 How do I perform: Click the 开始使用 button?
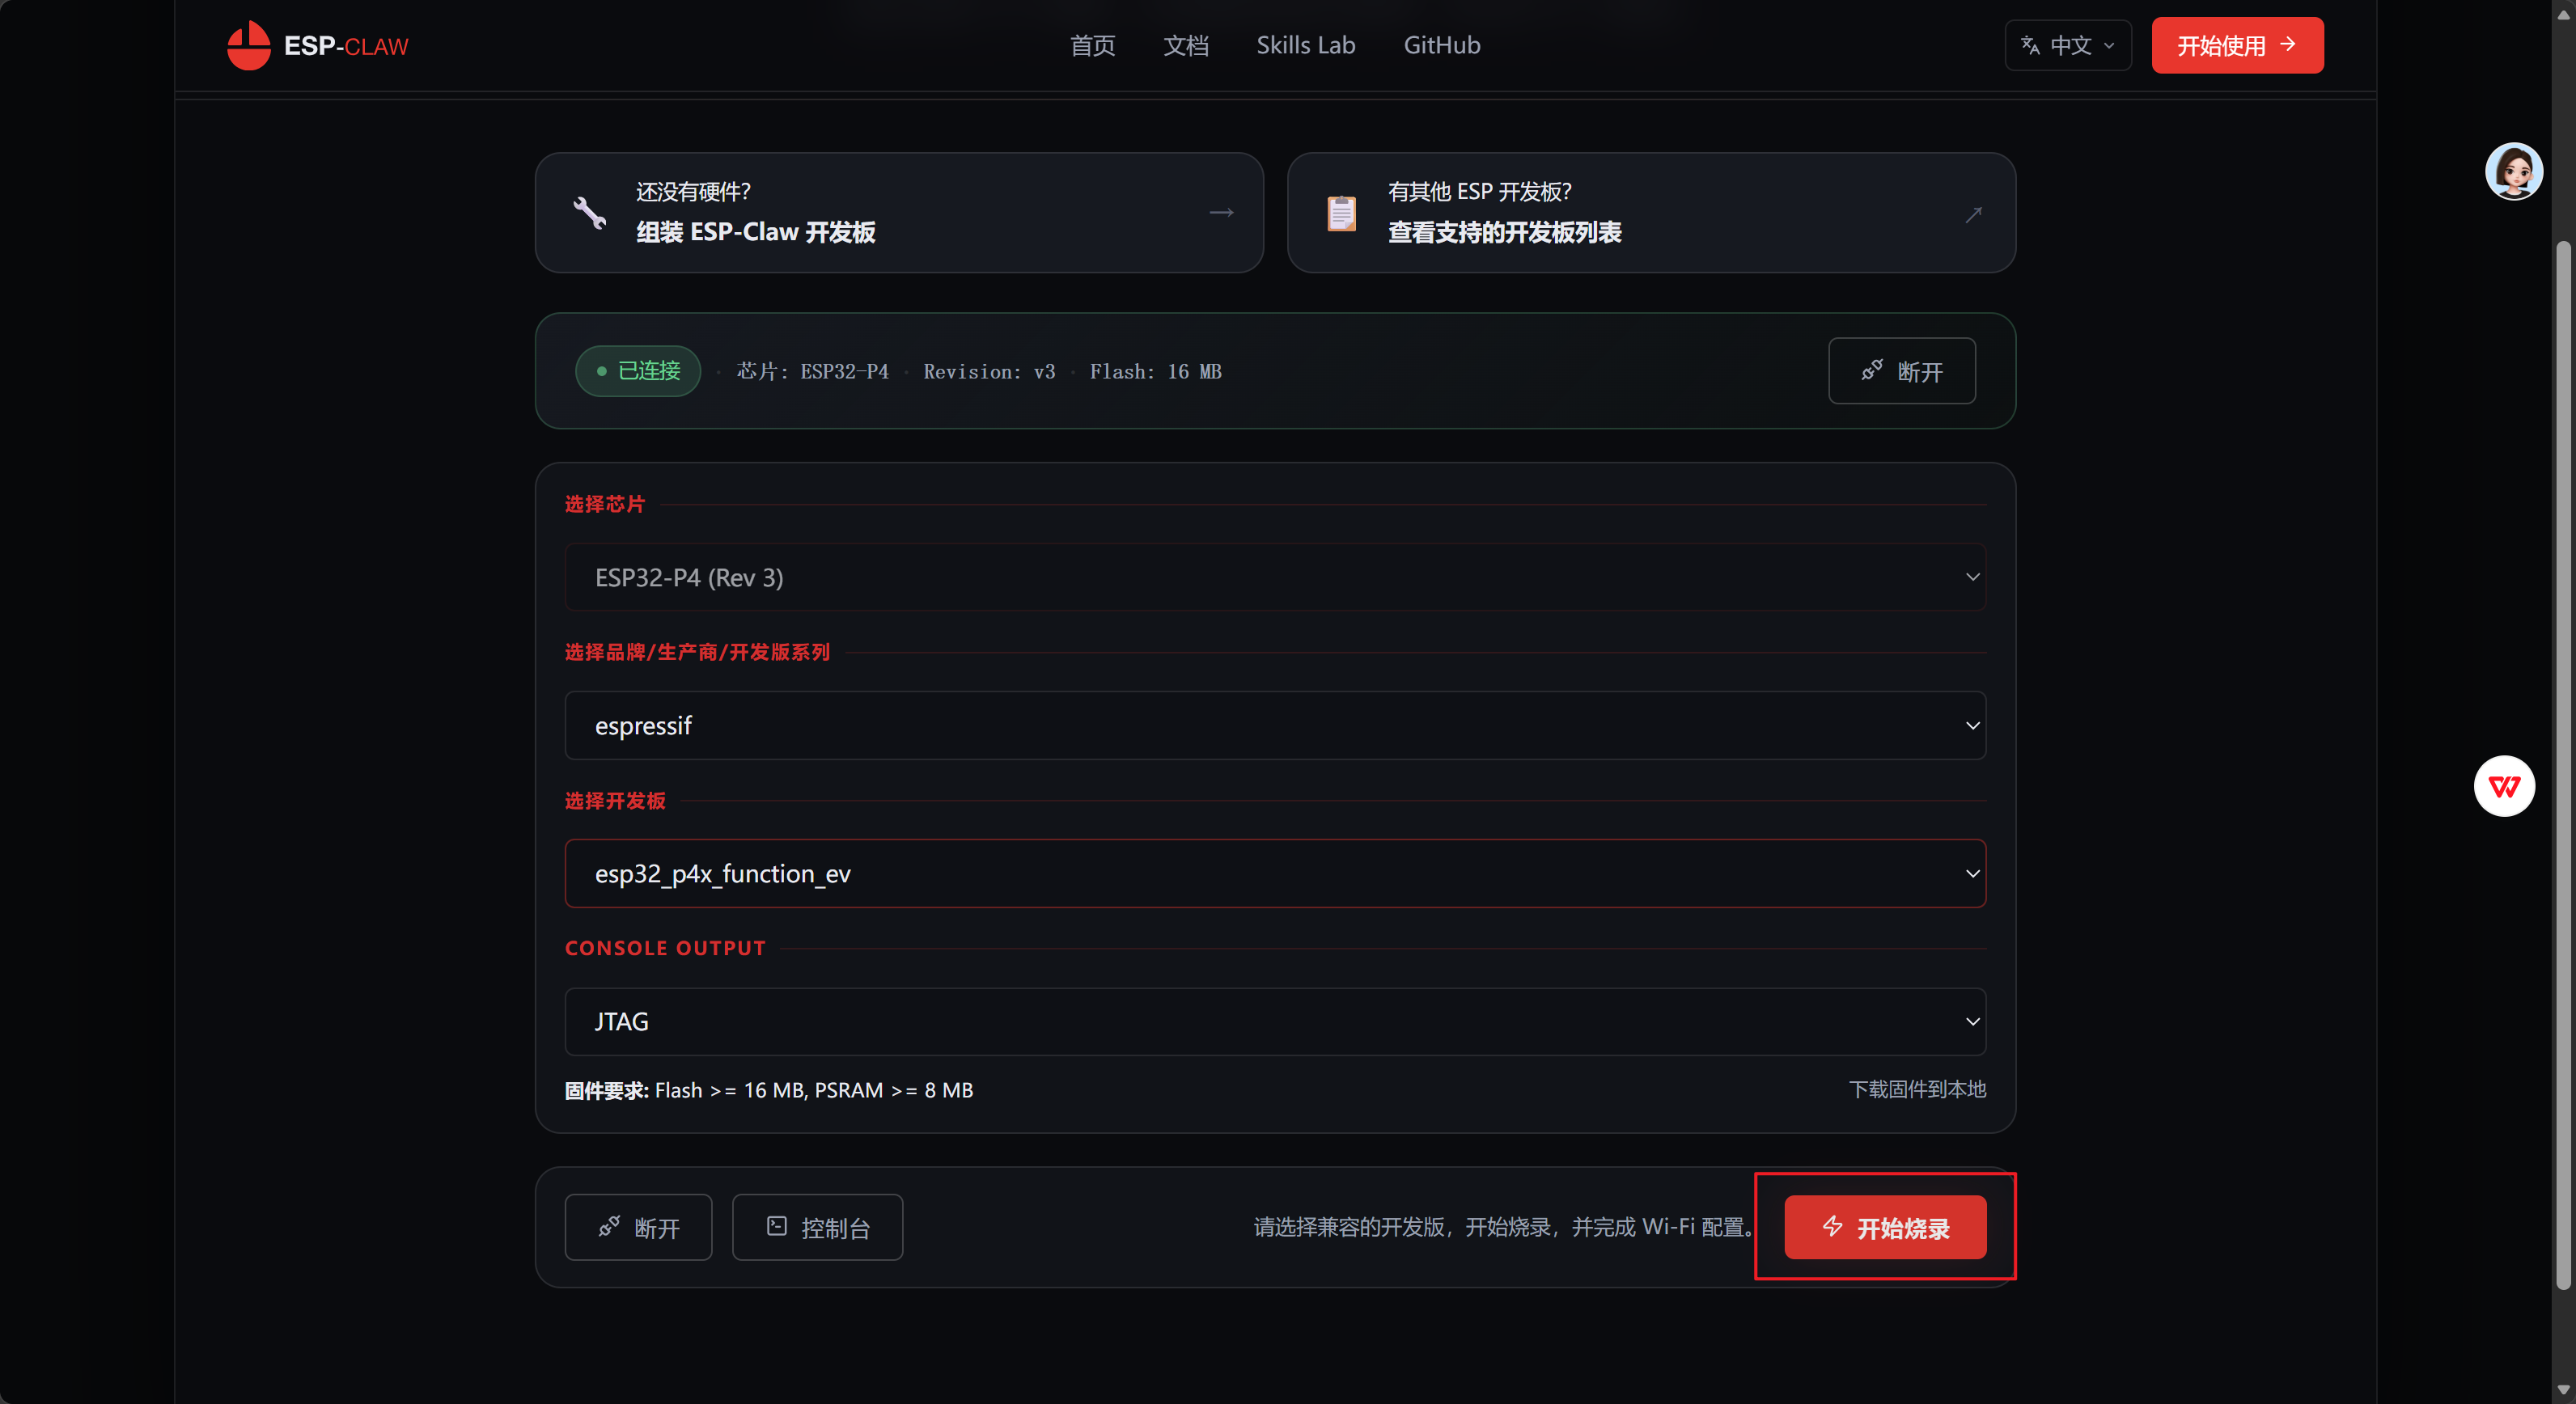click(2237, 46)
